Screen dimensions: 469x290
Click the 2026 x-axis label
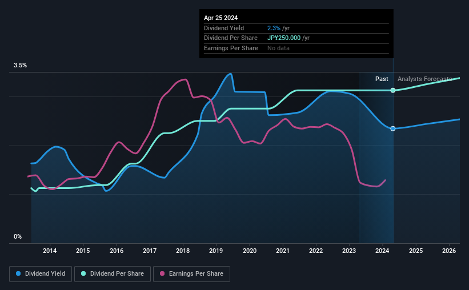point(449,251)
